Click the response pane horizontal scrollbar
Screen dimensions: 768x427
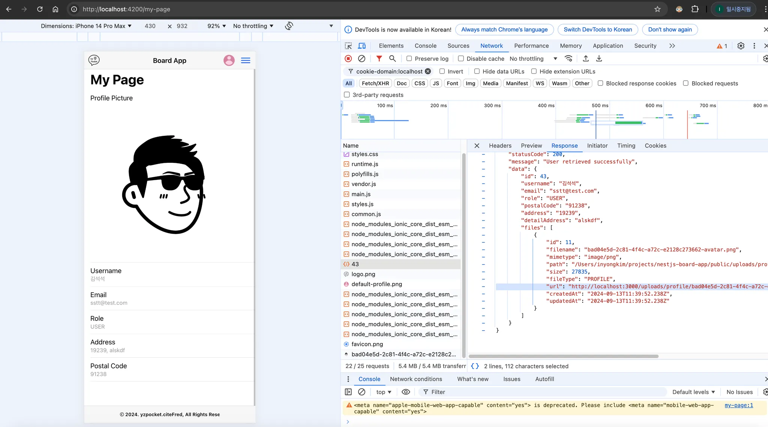(x=563, y=356)
